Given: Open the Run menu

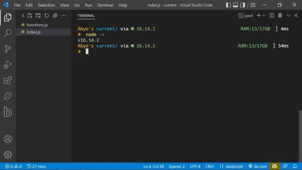Looking at the screenshot, I should (88, 5).
